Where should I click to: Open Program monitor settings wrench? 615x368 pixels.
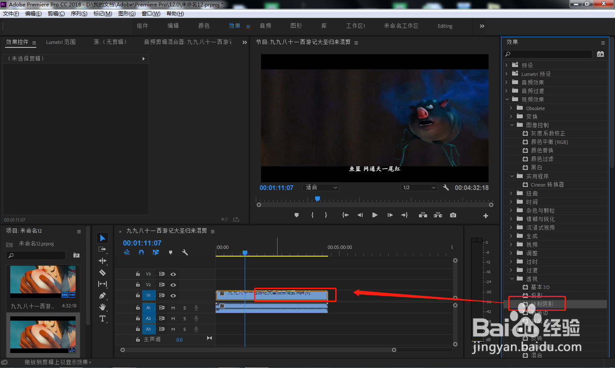pos(446,187)
